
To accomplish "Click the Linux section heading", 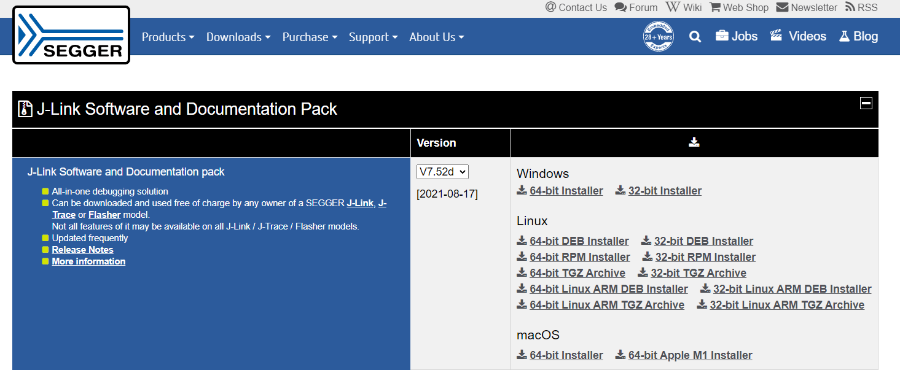I will [532, 221].
